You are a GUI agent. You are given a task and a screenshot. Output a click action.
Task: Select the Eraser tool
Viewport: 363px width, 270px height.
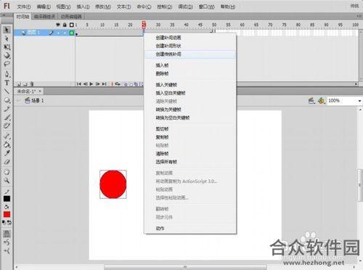coord(7,162)
